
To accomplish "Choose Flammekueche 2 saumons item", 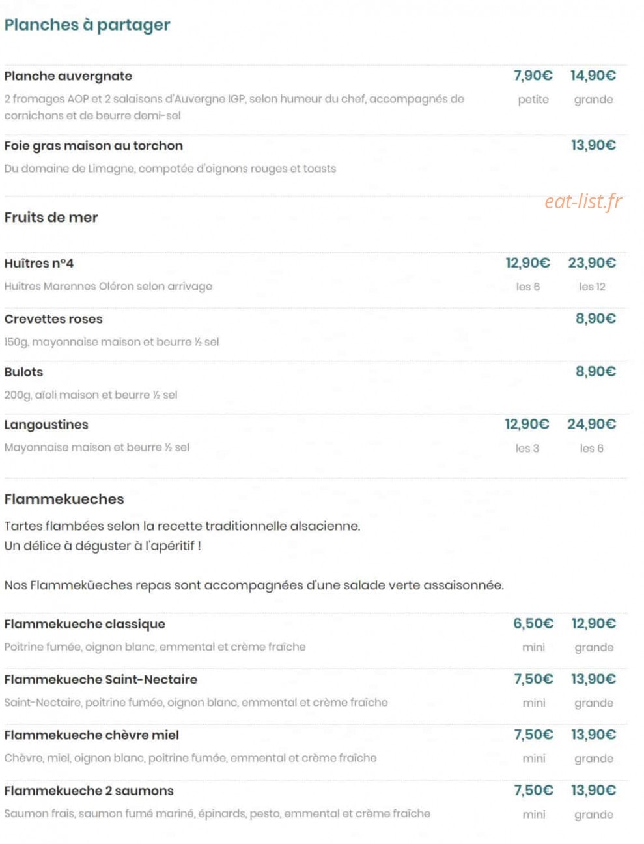I will pyautogui.click(x=89, y=791).
